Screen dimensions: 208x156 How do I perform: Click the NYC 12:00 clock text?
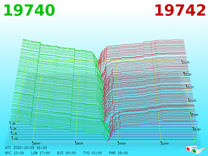point(15,153)
